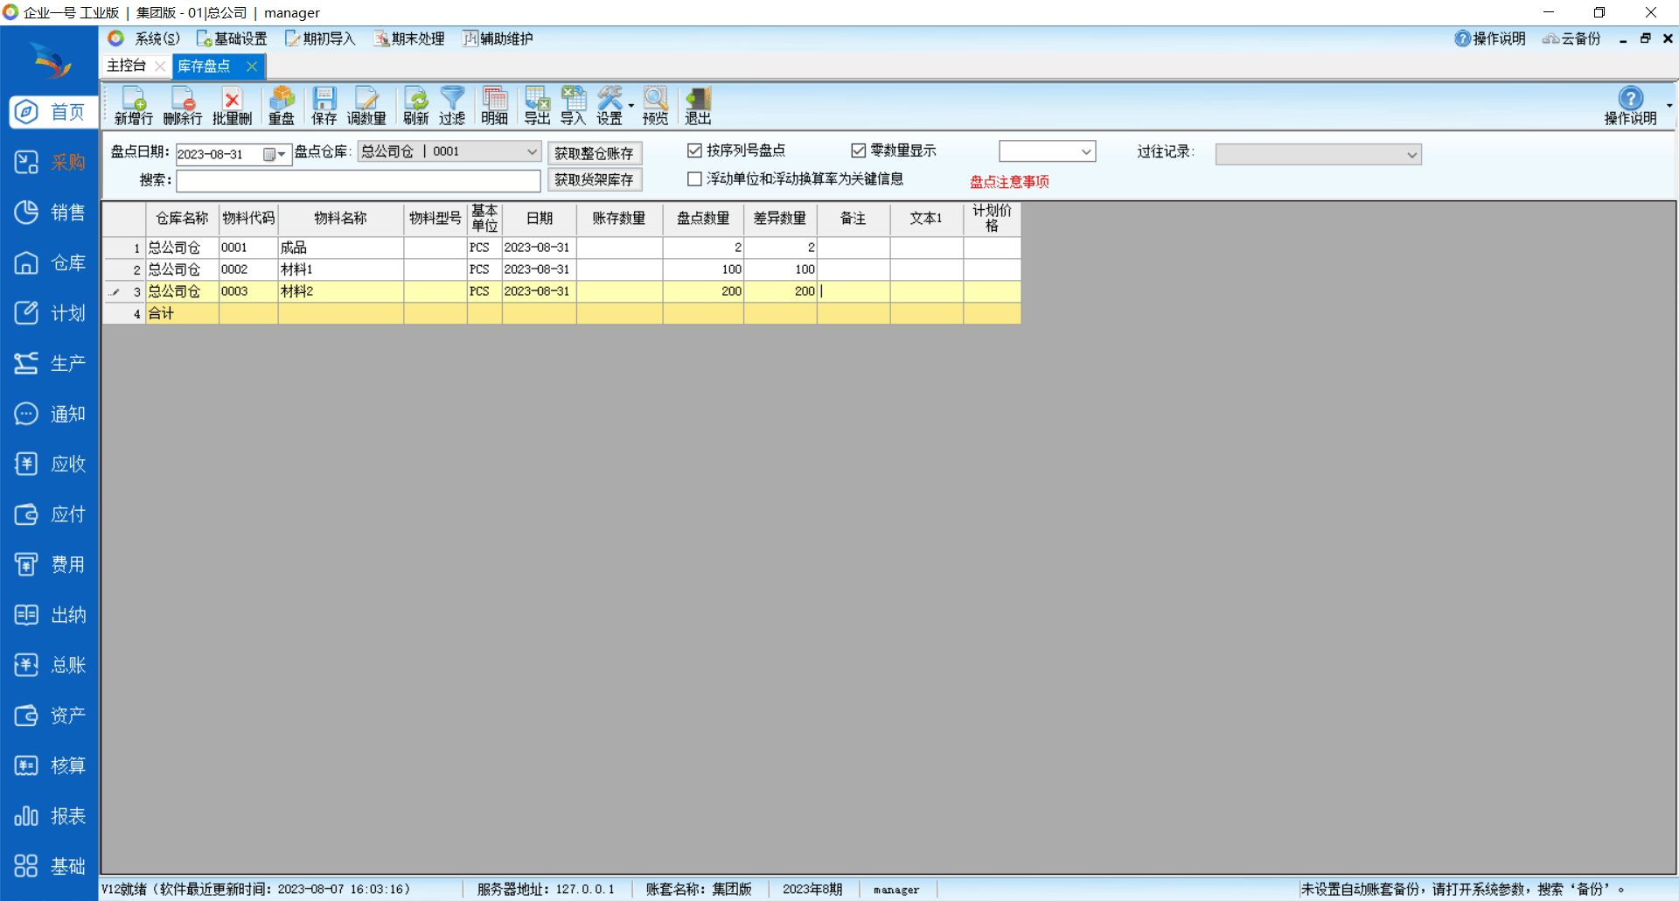Enable 浮动单位和浮动换算率为关键信息 checkbox

pyautogui.click(x=695, y=179)
